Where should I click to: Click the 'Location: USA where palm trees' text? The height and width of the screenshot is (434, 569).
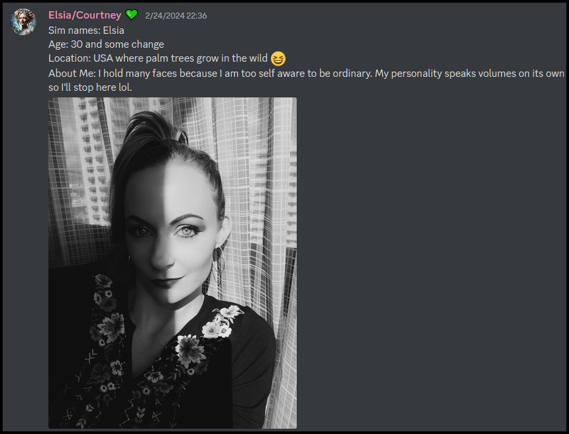[x=121, y=58]
